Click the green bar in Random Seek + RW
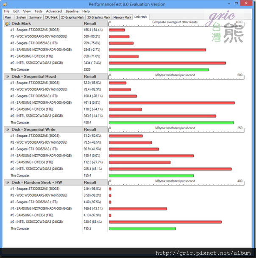 [x=142, y=228]
